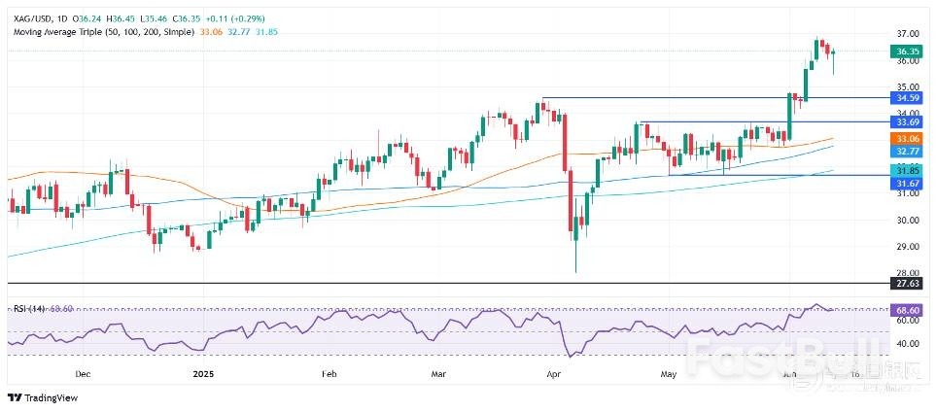This screenshot has height=412, width=937.
Task: Click the 37.00 price scale value
Action: [x=906, y=32]
